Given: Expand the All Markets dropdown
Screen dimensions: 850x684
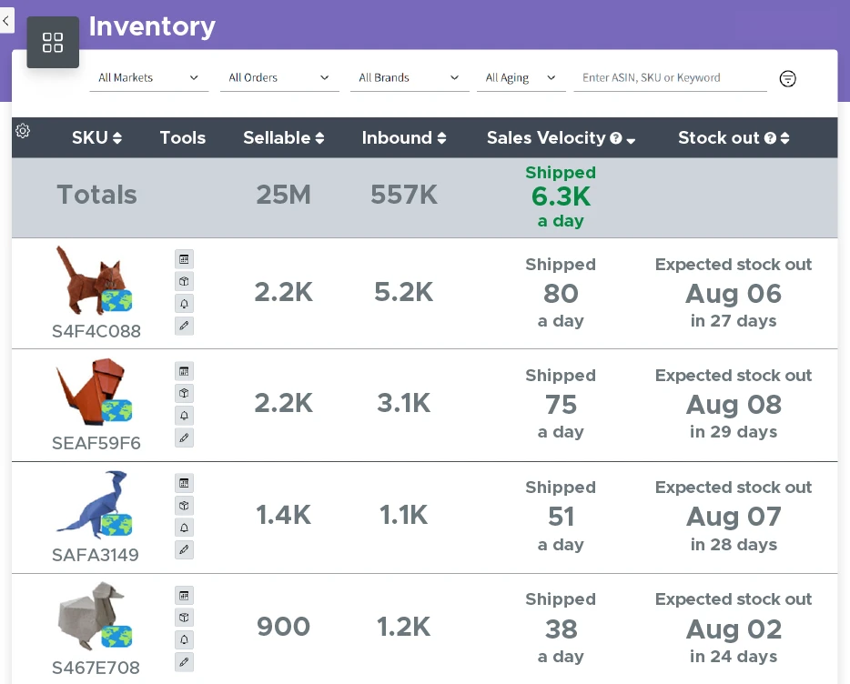Looking at the screenshot, I should [x=148, y=77].
